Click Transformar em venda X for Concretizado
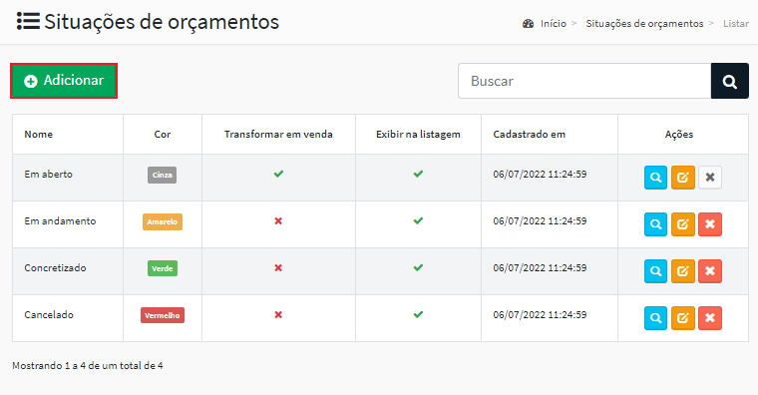 (278, 268)
